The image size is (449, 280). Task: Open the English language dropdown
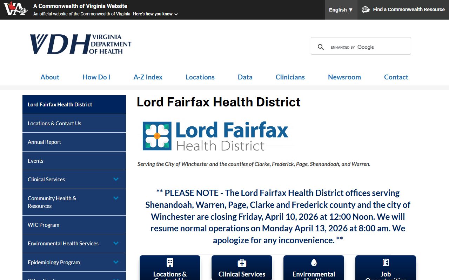click(x=341, y=10)
